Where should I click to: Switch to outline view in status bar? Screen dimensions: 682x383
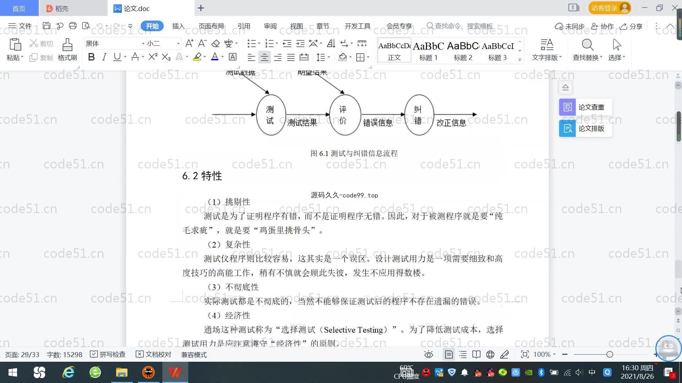click(x=463, y=354)
